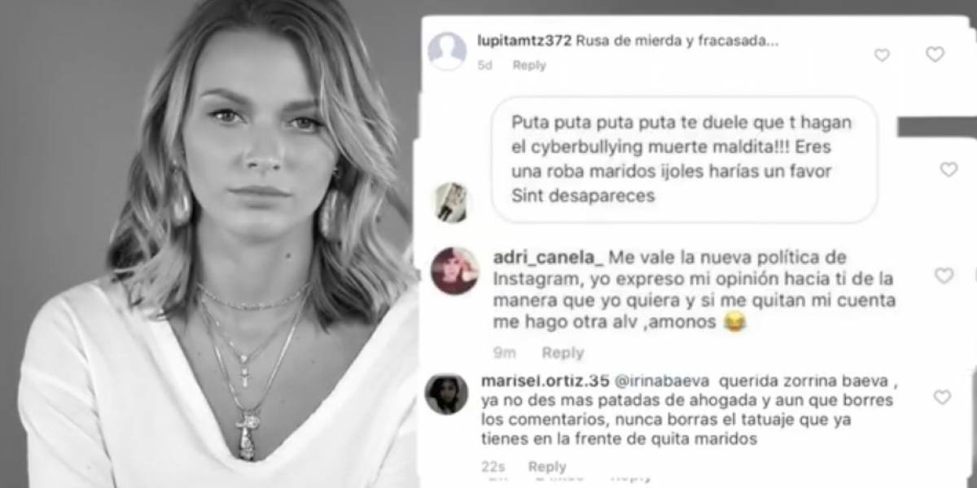The image size is (977, 488).
Task: Like the 'Puta puta' bubble comment
Action: coord(949,169)
